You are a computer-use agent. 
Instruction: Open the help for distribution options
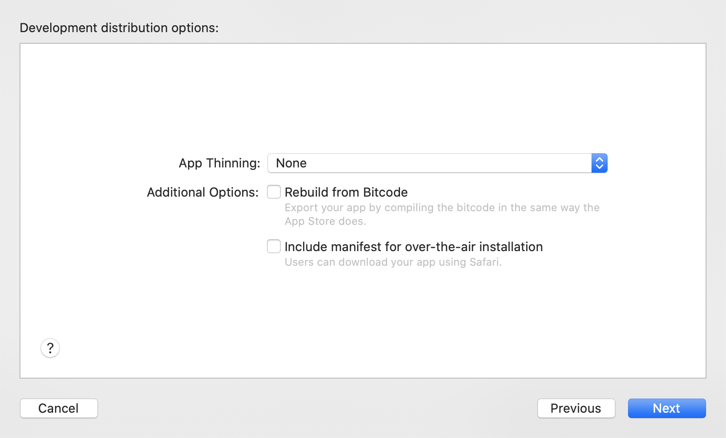[50, 348]
